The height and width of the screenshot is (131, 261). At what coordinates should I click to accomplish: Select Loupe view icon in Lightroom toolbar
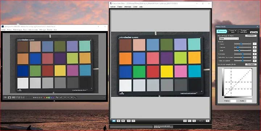pyautogui.click(x=9, y=97)
